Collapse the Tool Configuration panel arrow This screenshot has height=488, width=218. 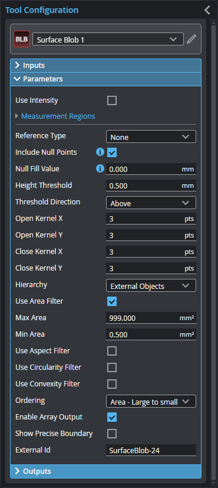(x=207, y=10)
